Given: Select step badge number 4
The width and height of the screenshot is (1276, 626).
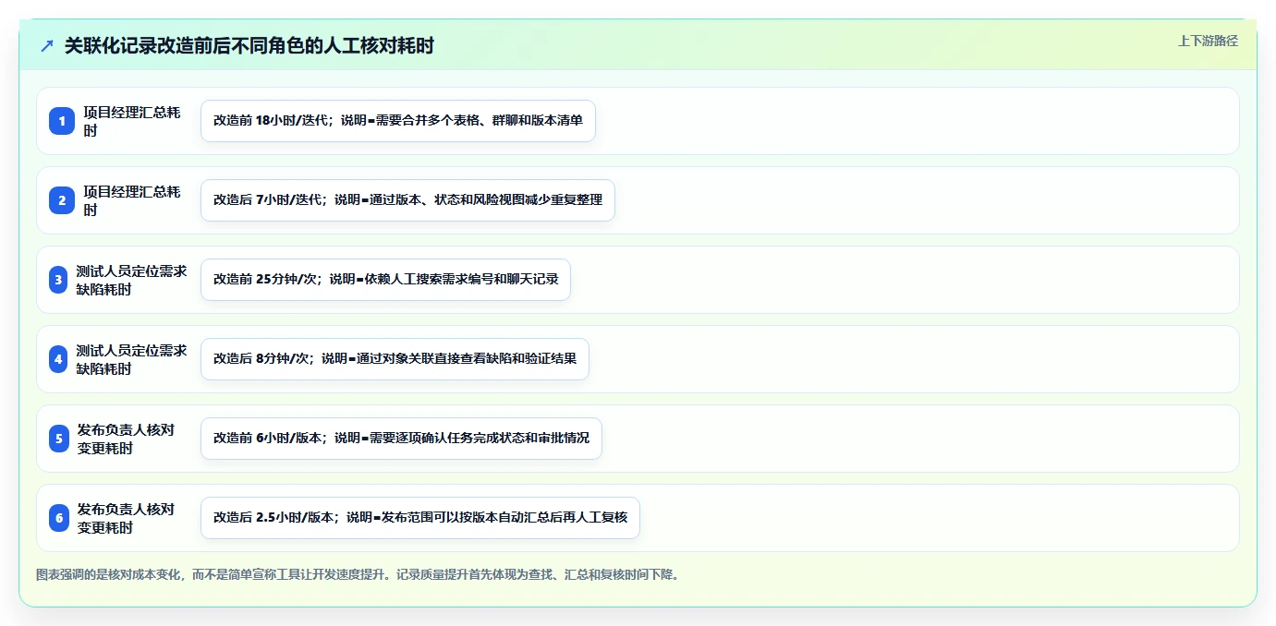Looking at the screenshot, I should click(58, 359).
